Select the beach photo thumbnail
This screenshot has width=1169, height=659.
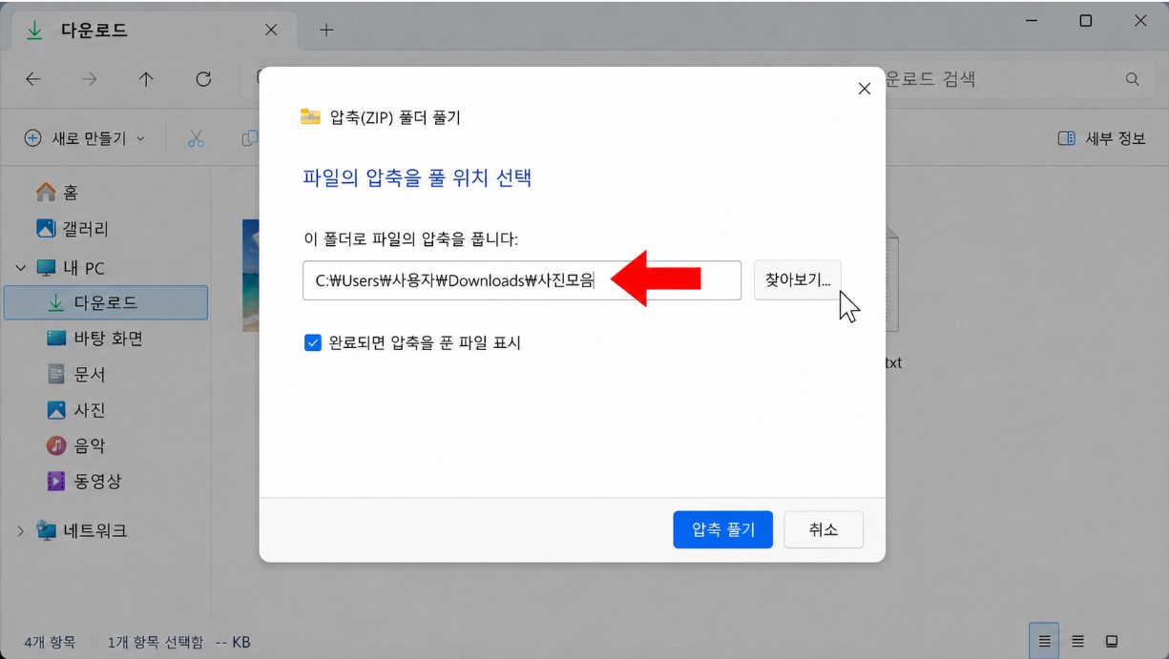point(251,276)
